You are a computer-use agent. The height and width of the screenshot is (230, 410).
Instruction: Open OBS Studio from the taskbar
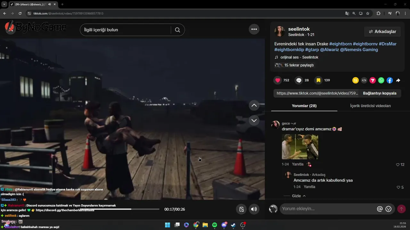click(243, 225)
